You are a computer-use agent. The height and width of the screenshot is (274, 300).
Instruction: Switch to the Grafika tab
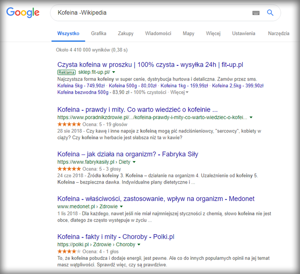click(99, 33)
